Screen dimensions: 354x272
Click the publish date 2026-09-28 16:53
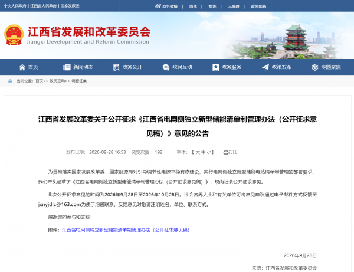[x=107, y=152]
